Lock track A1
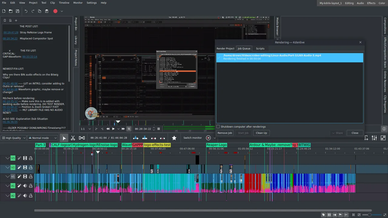The image size is (388, 218). click(x=31, y=186)
